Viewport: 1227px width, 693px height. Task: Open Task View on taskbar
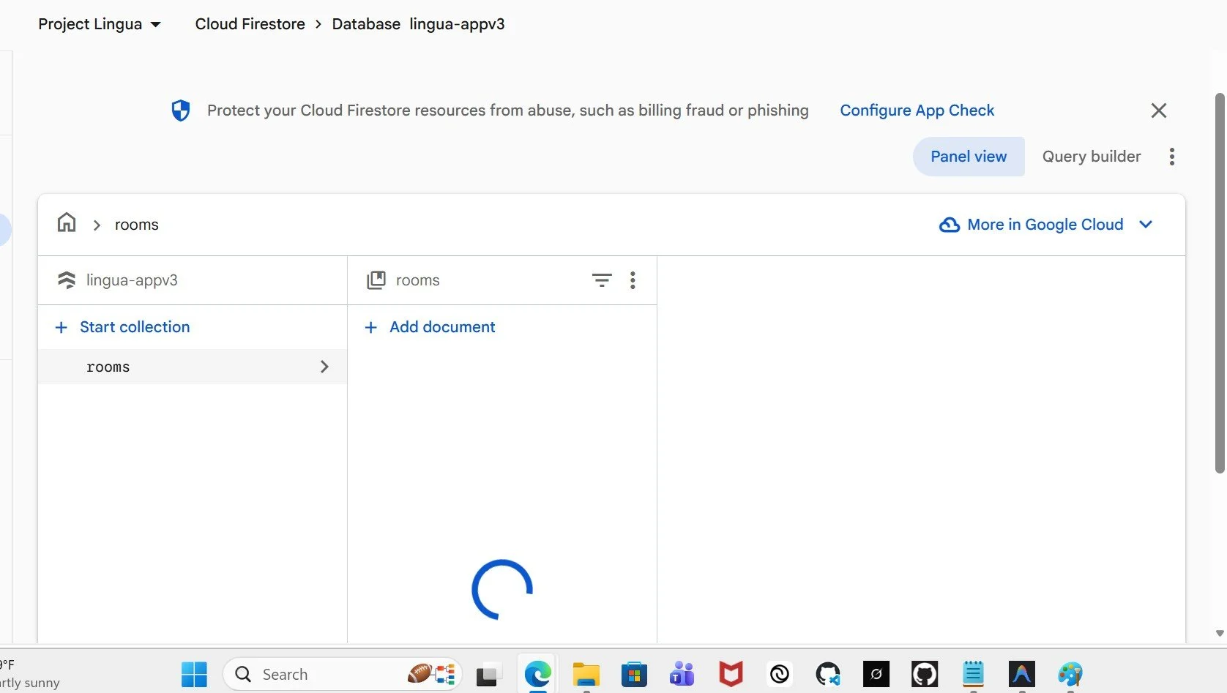tap(487, 675)
